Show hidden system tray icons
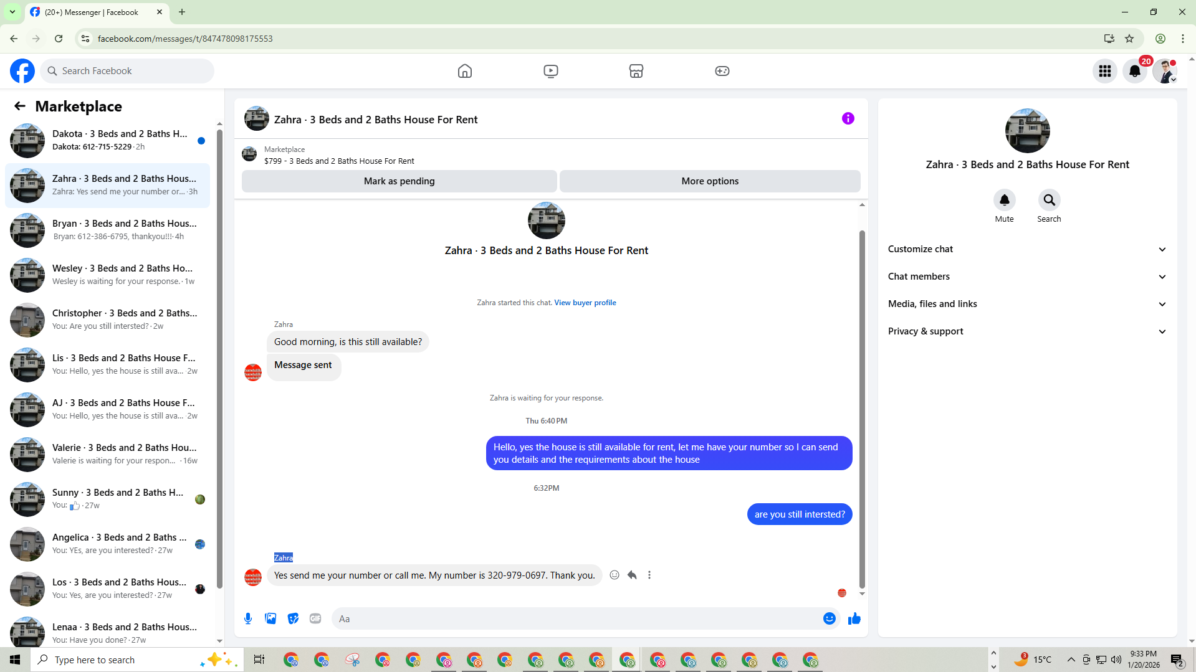1196x672 pixels. click(1071, 660)
